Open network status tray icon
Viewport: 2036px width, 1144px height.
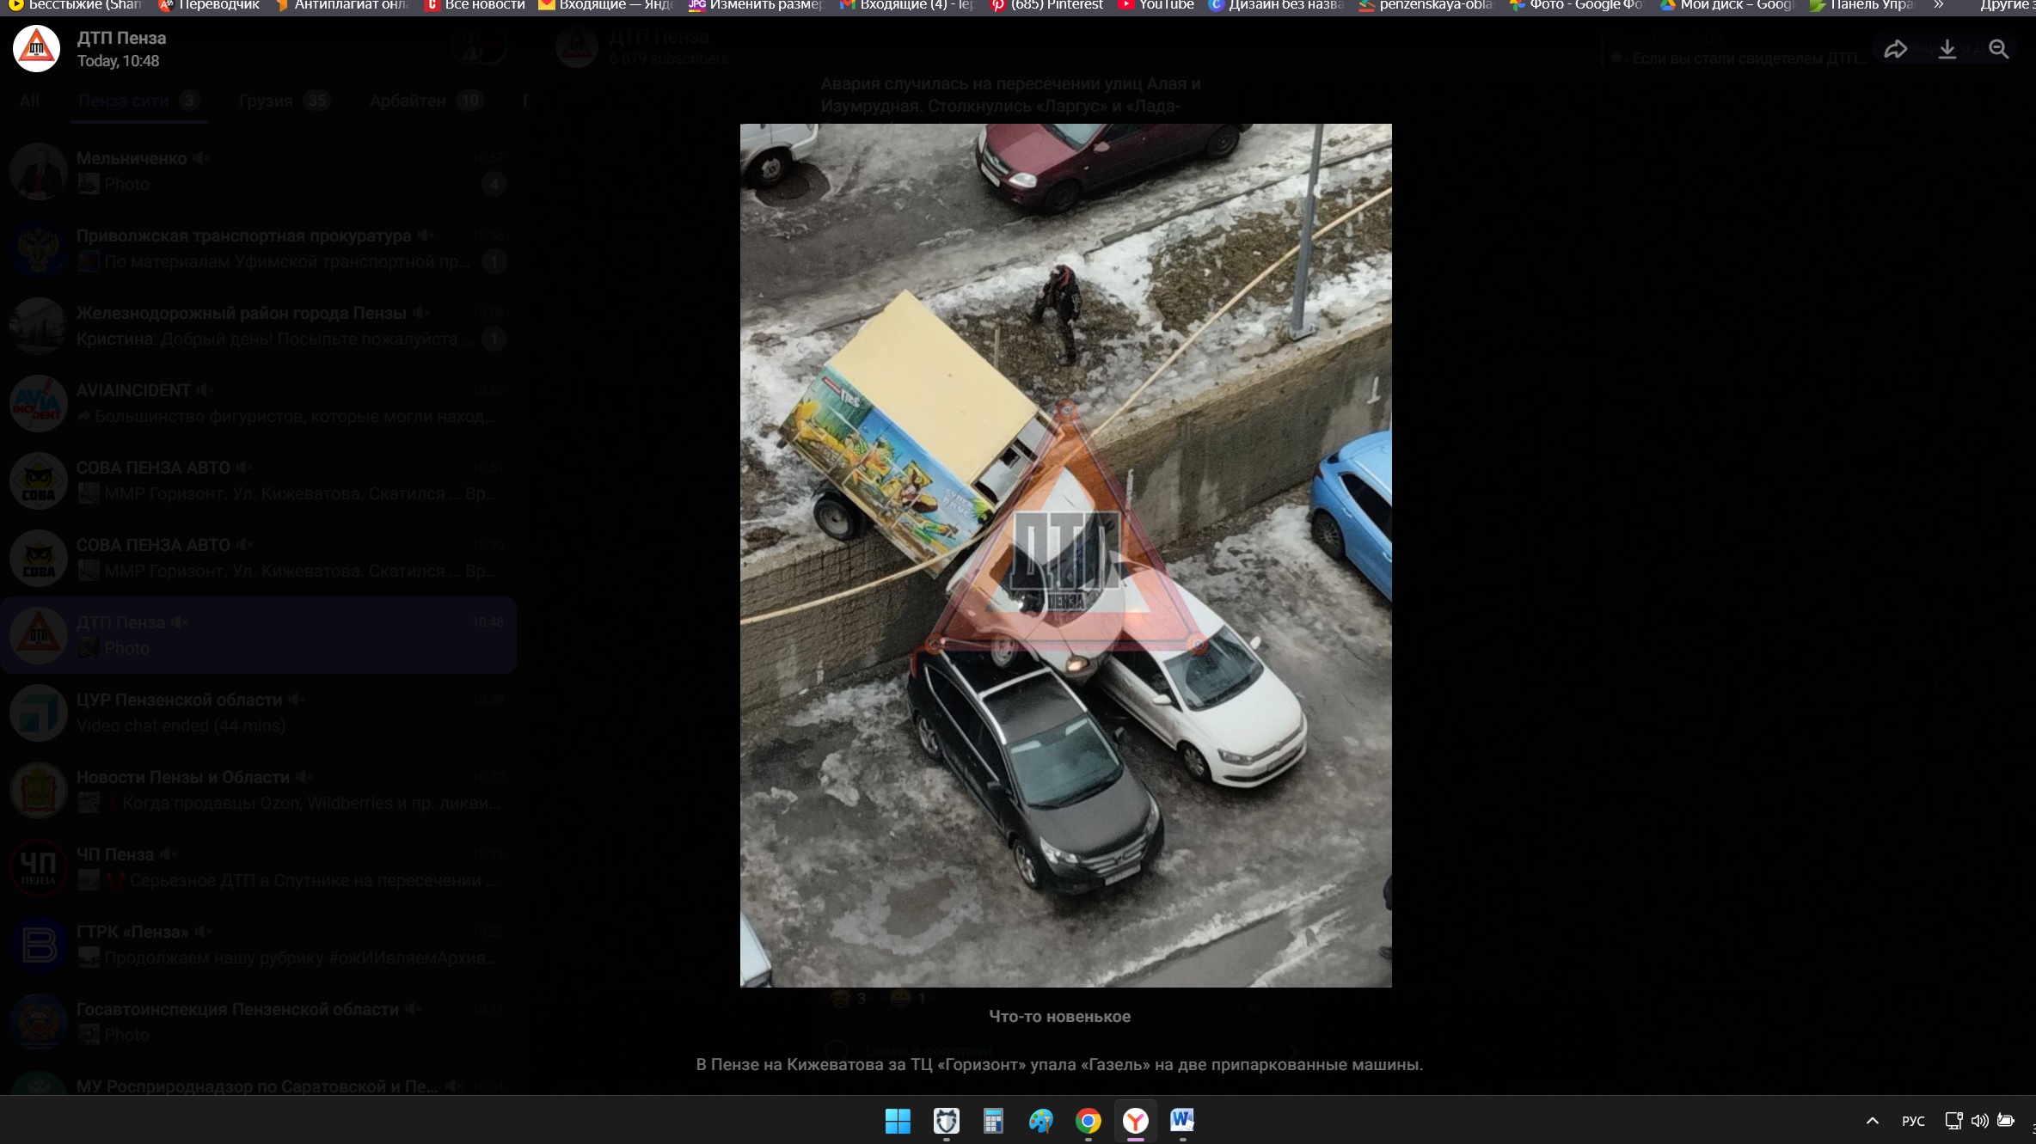click(x=1953, y=1121)
